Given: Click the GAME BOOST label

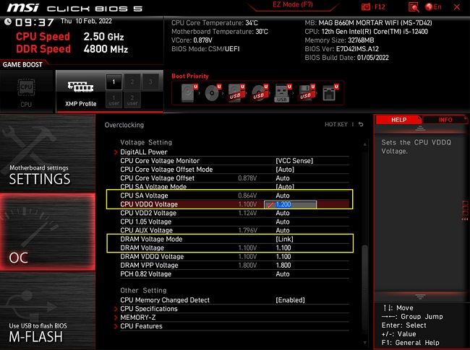Looking at the screenshot, I should coord(22,65).
